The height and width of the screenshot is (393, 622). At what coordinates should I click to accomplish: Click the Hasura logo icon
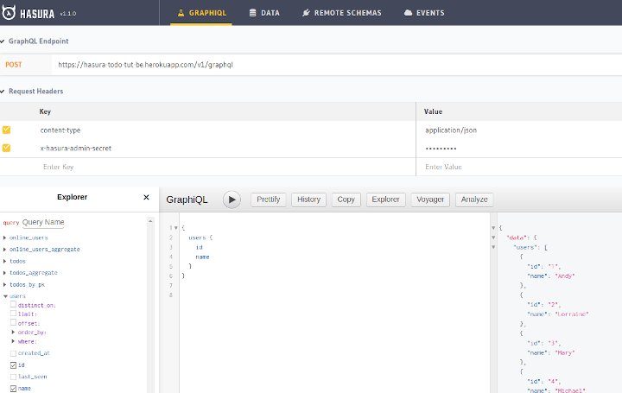tap(9, 13)
